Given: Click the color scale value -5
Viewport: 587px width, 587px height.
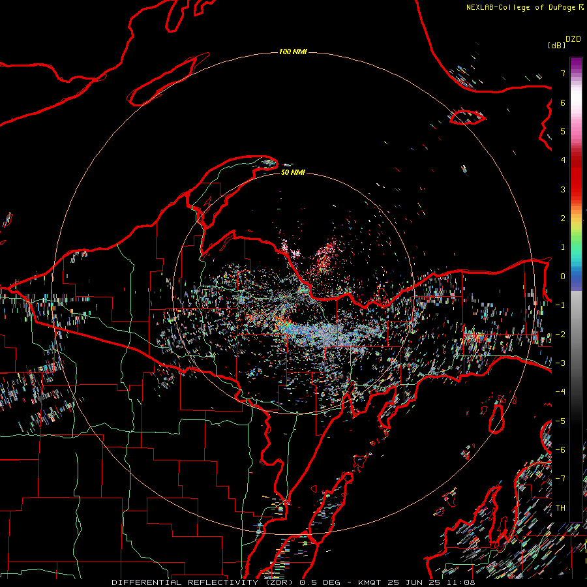Looking at the screenshot, I should [560, 421].
